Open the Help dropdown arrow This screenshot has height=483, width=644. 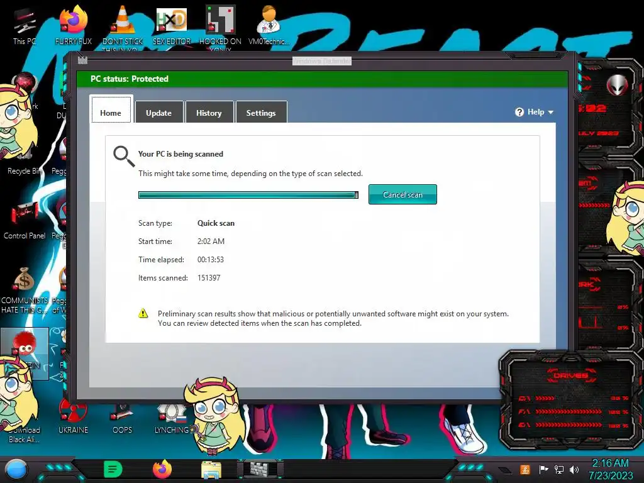(x=551, y=112)
